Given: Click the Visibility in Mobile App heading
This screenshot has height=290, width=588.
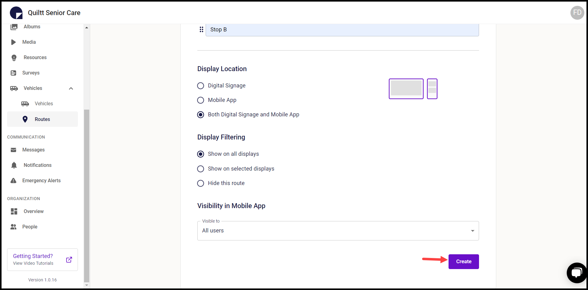Looking at the screenshot, I should pos(231,206).
